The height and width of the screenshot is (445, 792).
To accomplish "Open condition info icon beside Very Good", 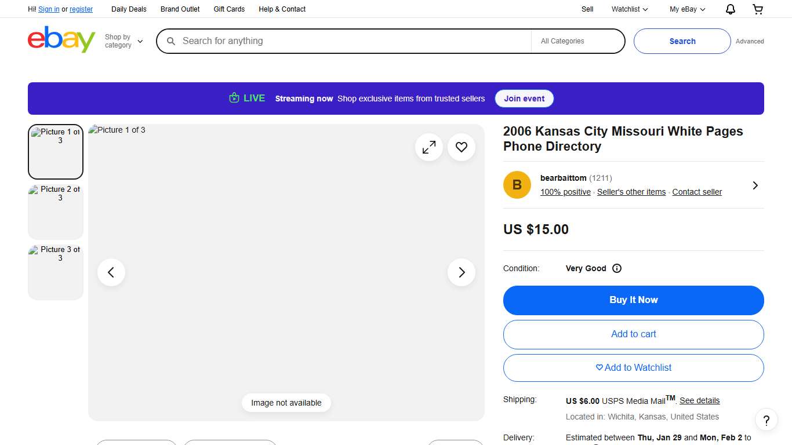I will point(617,268).
